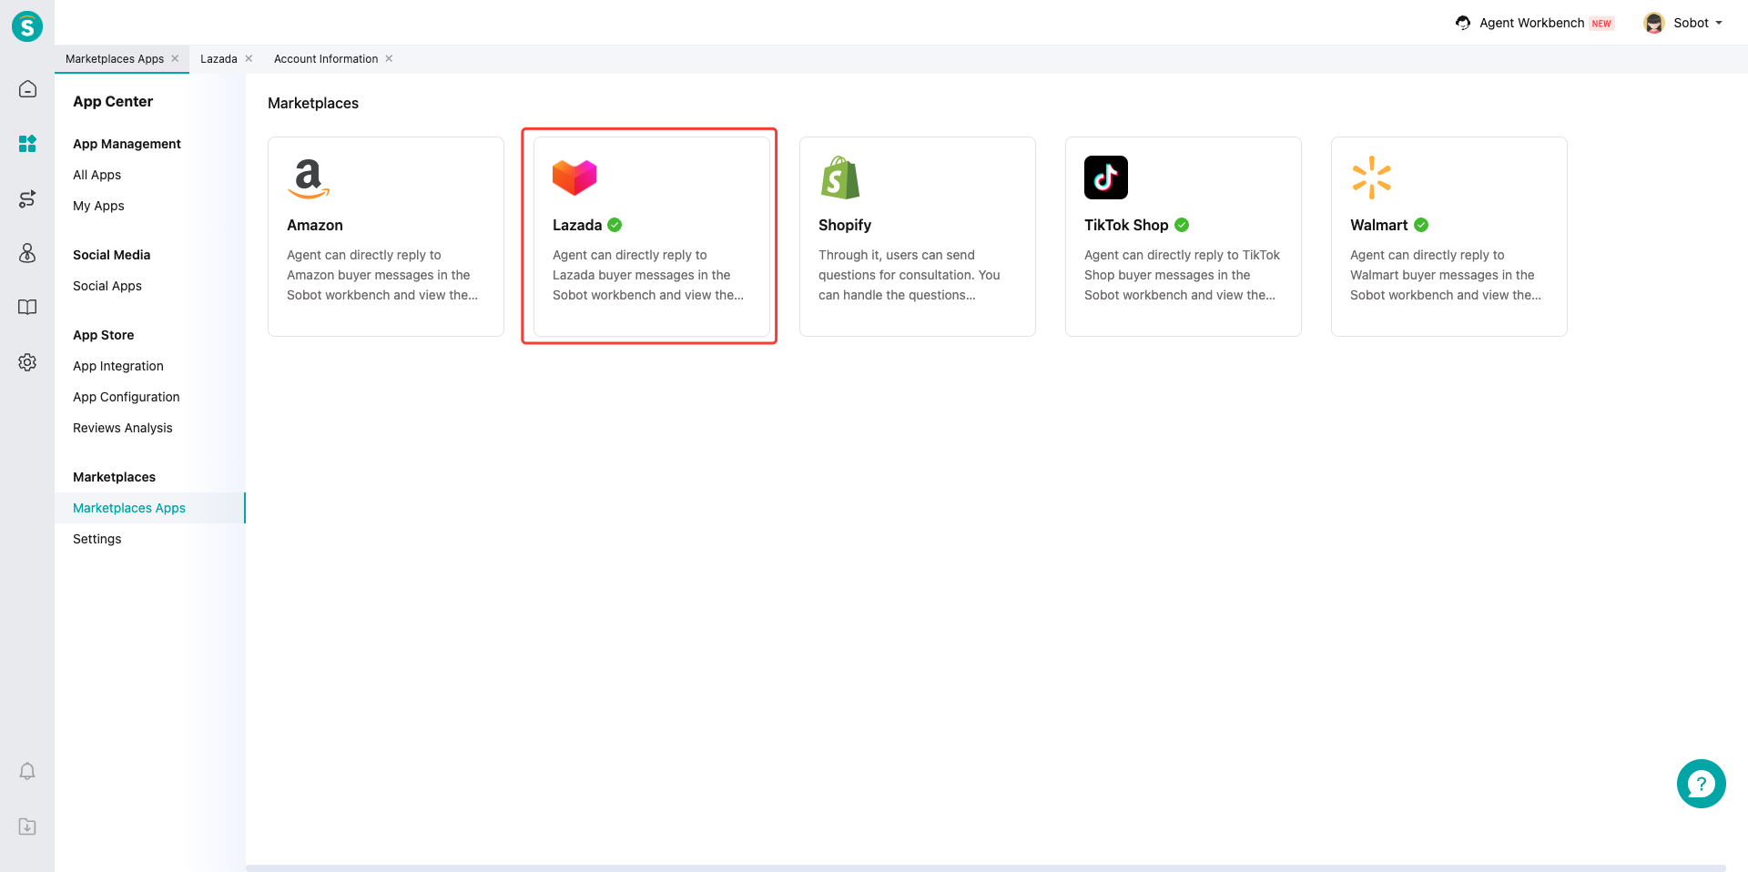Open the settings gear in sidebar
This screenshot has height=872, width=1748.
point(27,362)
